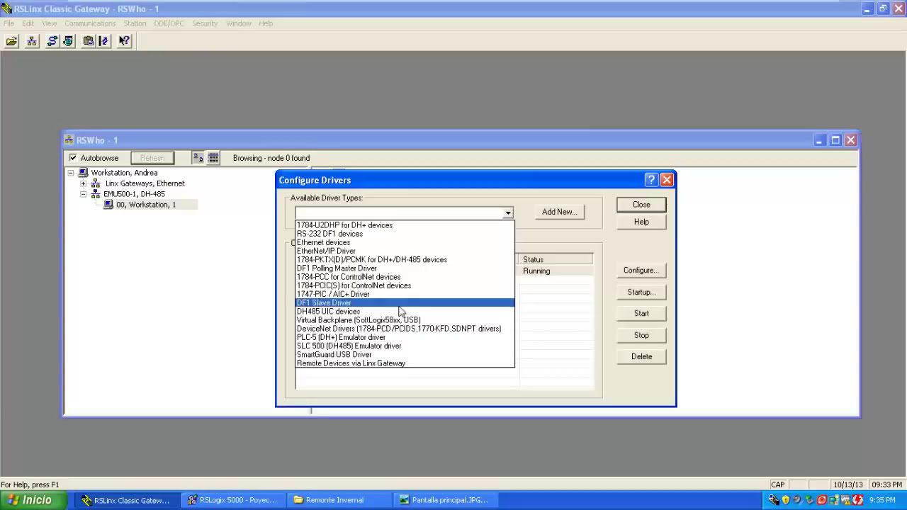
Task: Click Close in Configure Drivers dialog
Action: [x=641, y=205]
